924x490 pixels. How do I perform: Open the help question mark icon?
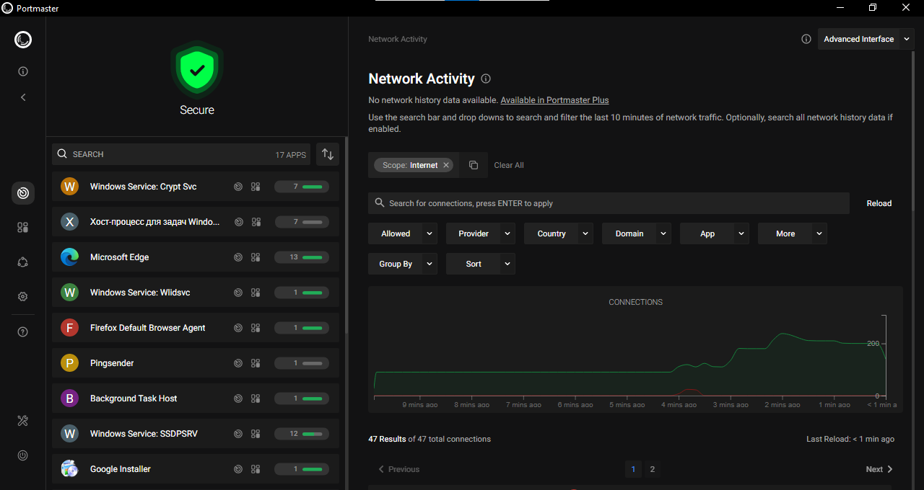tap(23, 332)
